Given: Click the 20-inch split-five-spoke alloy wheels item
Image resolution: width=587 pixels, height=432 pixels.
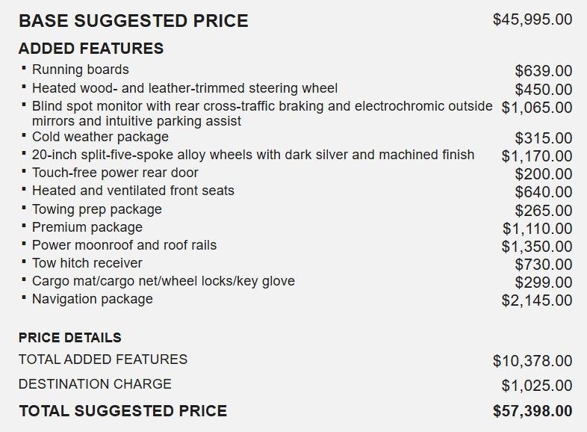Looking at the screenshot, I should 252,155.
